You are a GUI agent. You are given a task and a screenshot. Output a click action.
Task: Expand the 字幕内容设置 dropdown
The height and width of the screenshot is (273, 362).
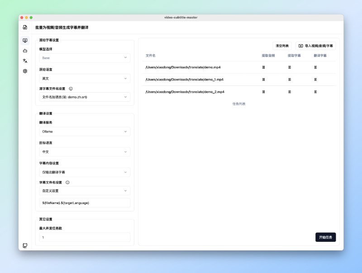[x=85, y=172]
